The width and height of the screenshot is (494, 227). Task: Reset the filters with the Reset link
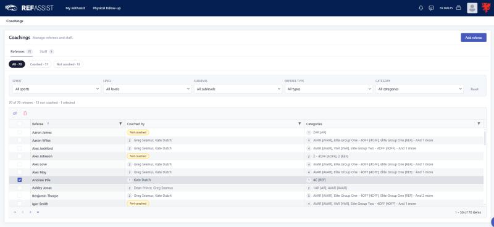point(474,89)
